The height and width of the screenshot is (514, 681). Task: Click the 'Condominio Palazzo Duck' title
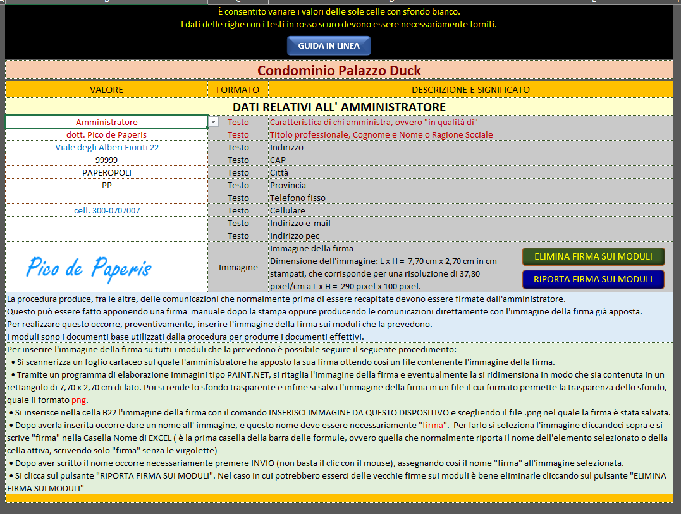pos(339,70)
